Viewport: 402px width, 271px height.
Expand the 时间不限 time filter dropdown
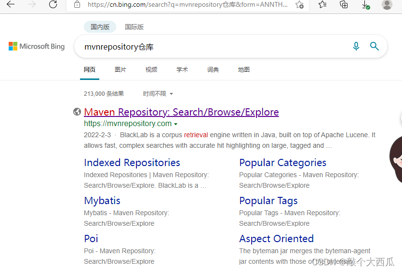pos(158,94)
